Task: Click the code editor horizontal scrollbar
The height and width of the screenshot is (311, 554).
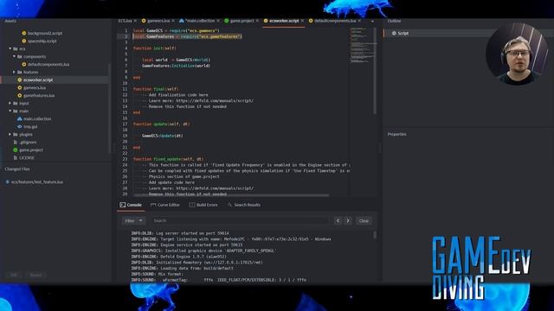Action: coord(231,195)
